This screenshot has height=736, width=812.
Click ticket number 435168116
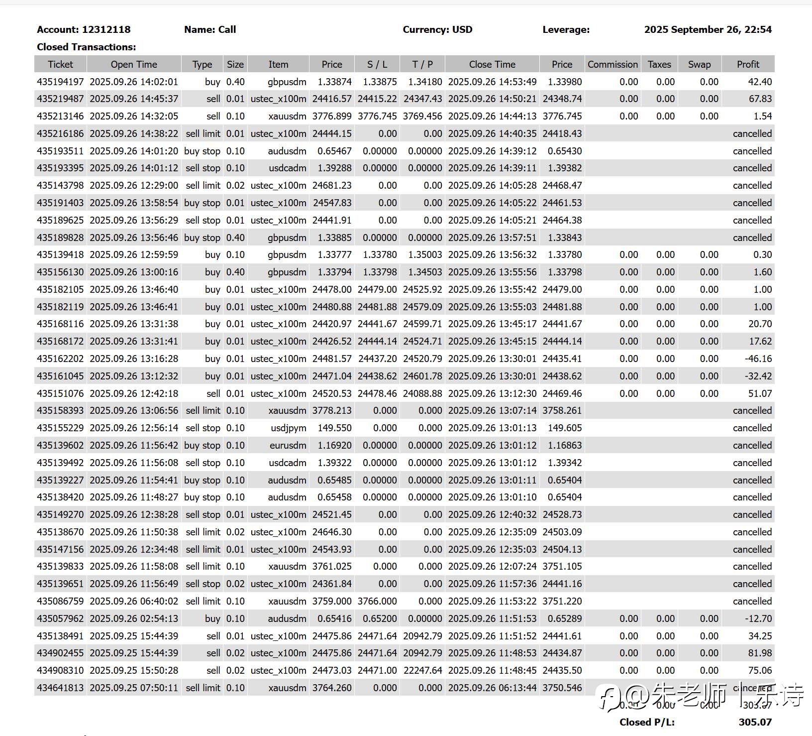(x=60, y=324)
